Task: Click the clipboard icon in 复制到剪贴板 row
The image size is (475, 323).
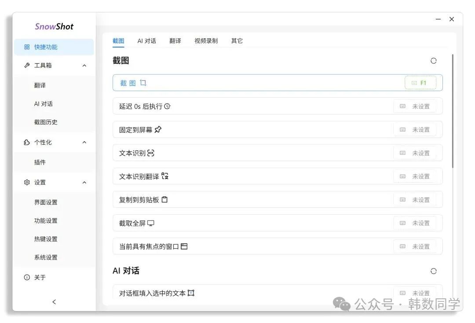Action: click(x=164, y=199)
